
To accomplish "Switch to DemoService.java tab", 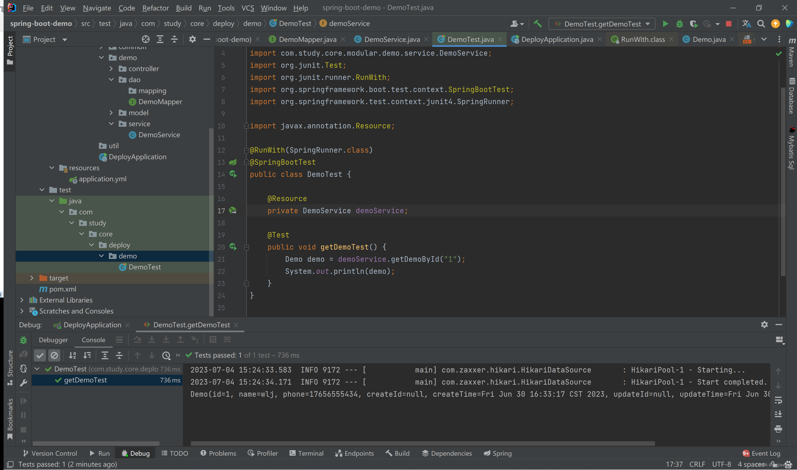I will 392,39.
